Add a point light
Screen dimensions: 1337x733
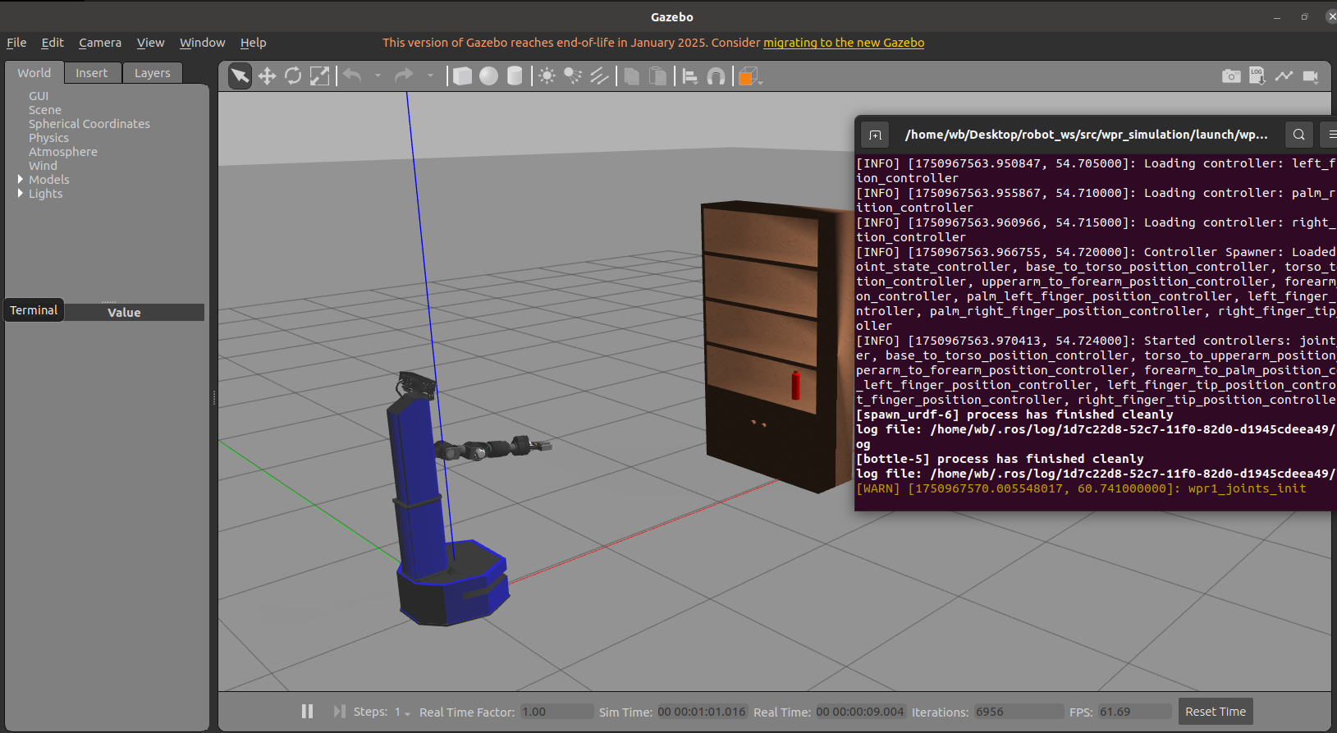click(x=547, y=76)
